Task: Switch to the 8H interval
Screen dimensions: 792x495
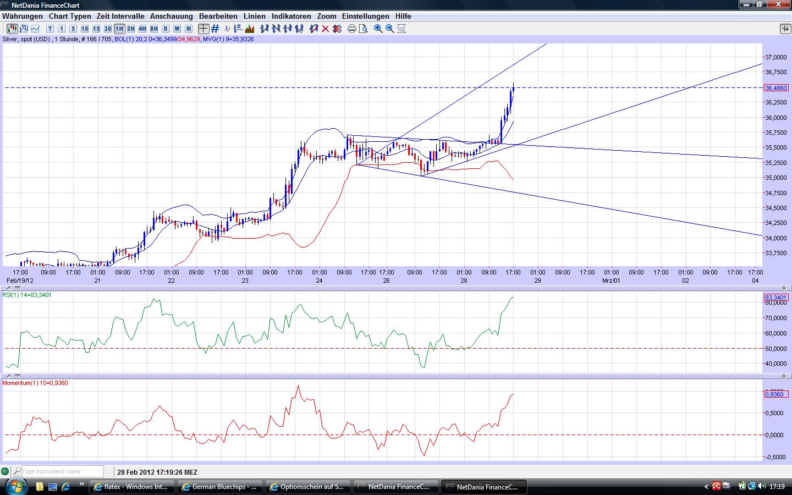Action: tap(154, 29)
